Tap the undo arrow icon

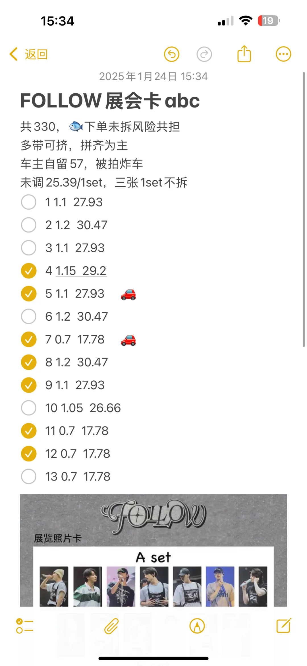[x=171, y=54]
